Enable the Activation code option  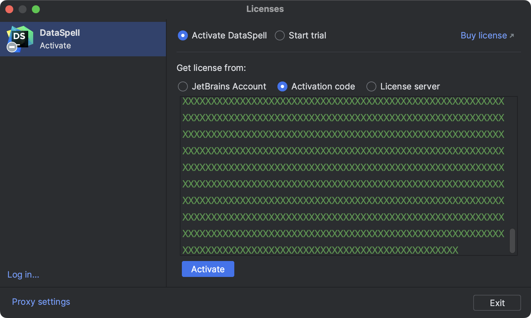pyautogui.click(x=282, y=86)
